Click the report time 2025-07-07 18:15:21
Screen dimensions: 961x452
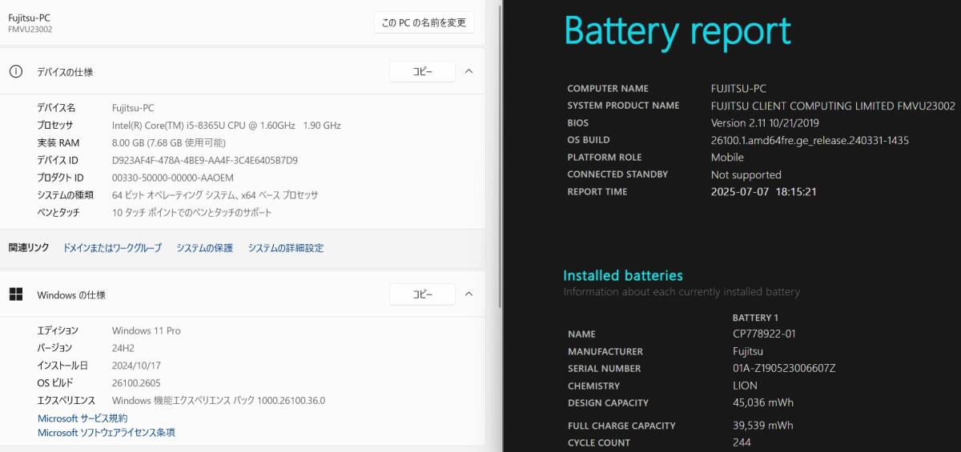[x=764, y=192]
